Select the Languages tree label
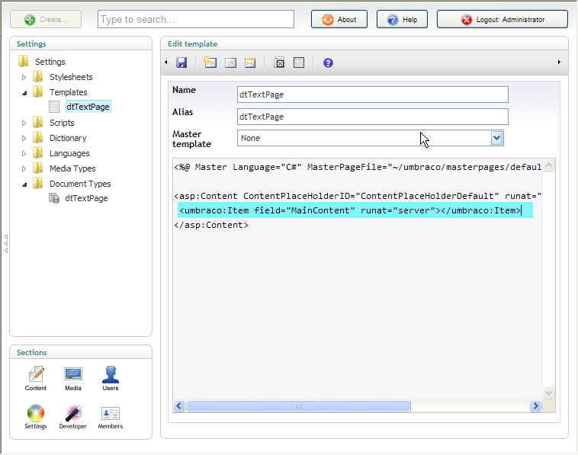 tap(69, 153)
